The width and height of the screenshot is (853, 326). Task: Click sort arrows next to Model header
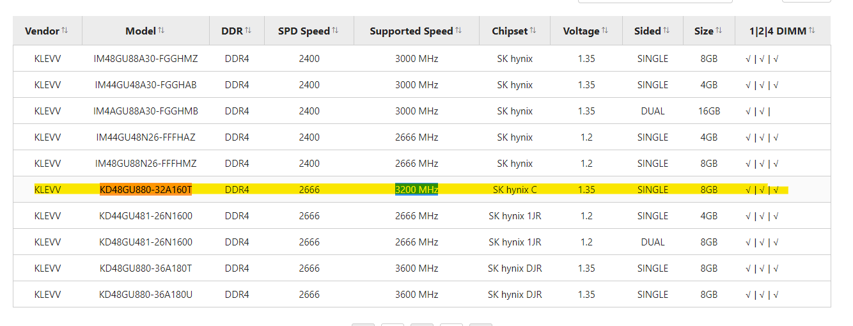pyautogui.click(x=161, y=31)
